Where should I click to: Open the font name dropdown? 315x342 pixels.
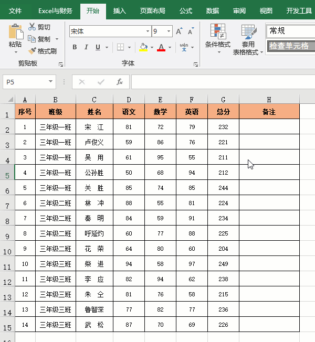(148, 31)
